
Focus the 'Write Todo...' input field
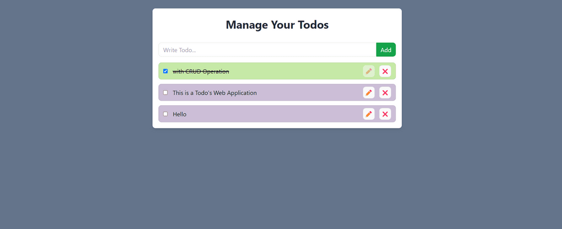[x=267, y=50]
